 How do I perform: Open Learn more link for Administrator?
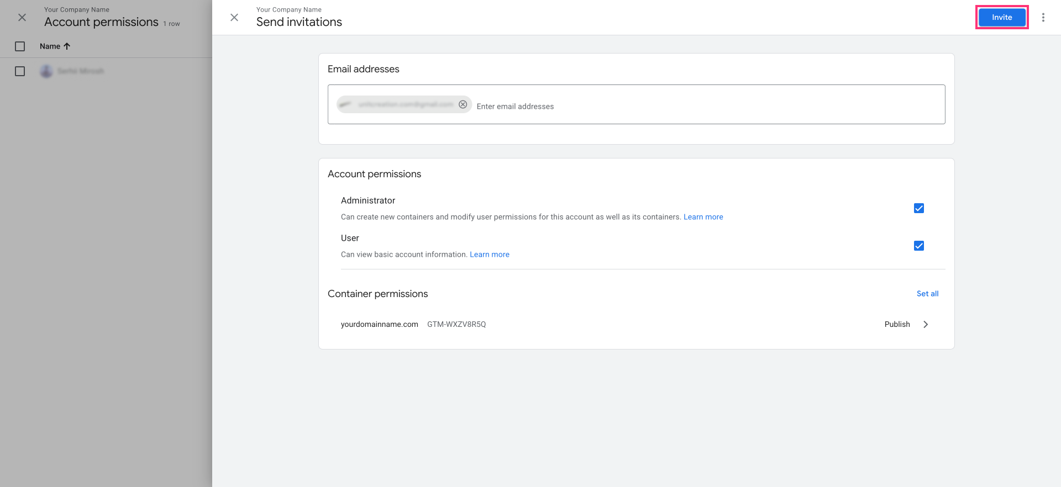pyautogui.click(x=703, y=217)
